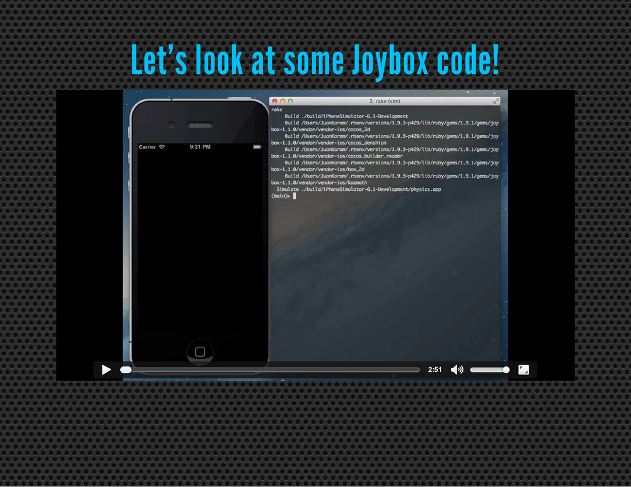Click the 'Let's look at some Joybox code!' heading

pos(315,60)
